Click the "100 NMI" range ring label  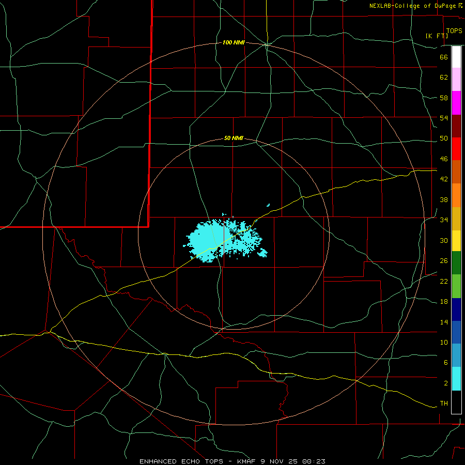pos(234,42)
